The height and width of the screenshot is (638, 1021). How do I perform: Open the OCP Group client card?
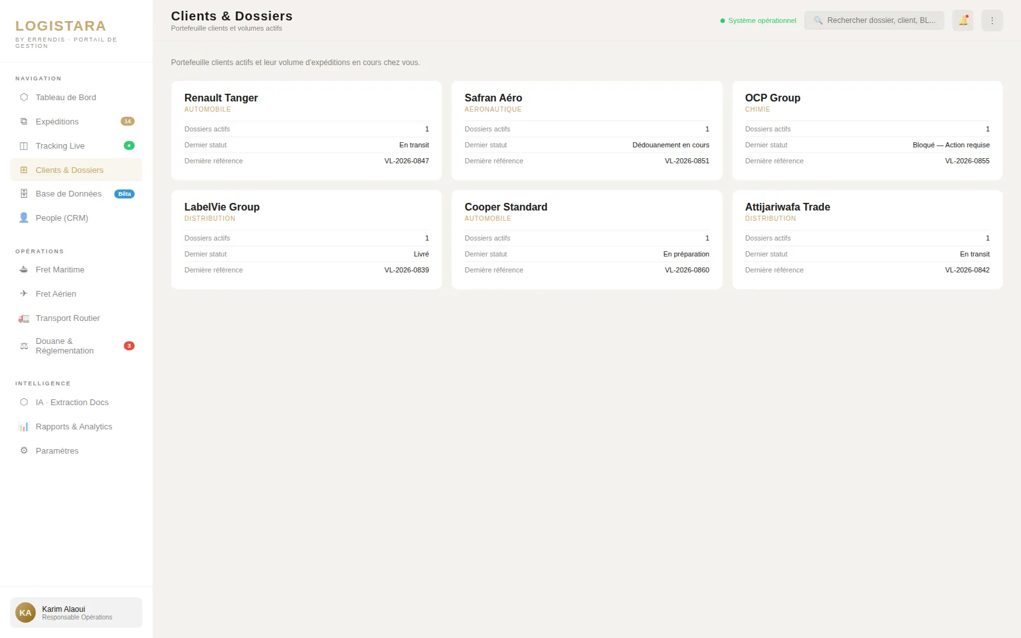point(867,130)
